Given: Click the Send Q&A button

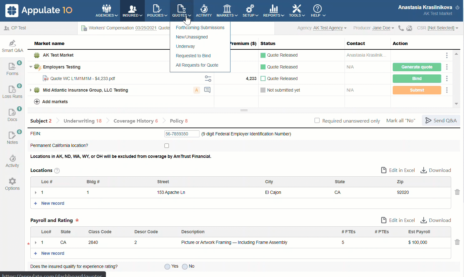Looking at the screenshot, I should pos(441,120).
